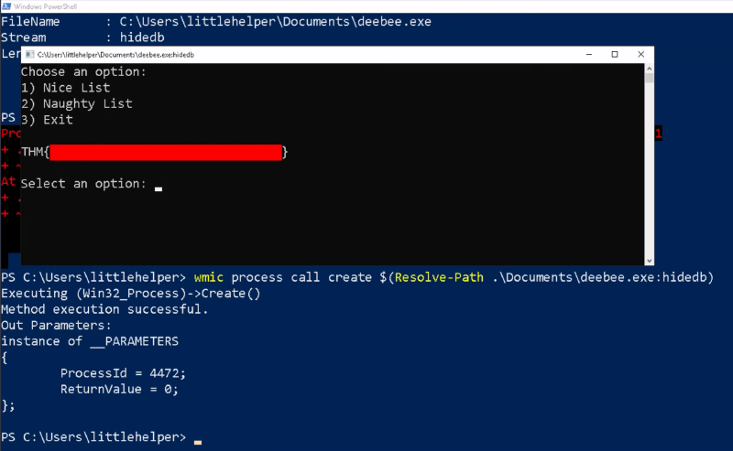Click the "ReturnValue = 0" output line

point(119,389)
